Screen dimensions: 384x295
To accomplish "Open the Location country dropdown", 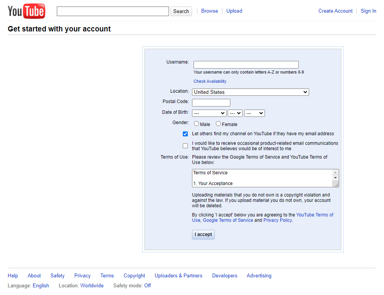I will pos(250,92).
